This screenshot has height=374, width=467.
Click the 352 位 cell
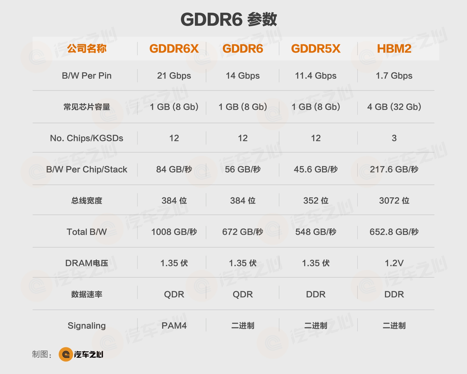coord(315,201)
